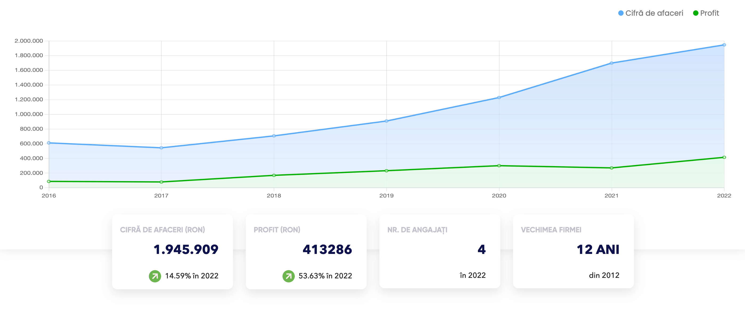Click the 2017 x-axis label
This screenshot has width=745, height=313.
click(x=161, y=196)
